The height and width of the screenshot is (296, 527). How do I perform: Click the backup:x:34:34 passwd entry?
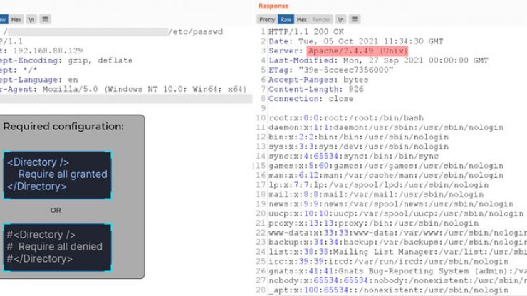tap(397, 242)
